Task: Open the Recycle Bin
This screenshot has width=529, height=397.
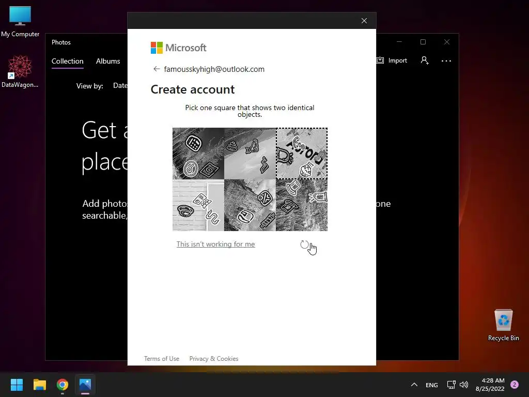Action: 503,325
